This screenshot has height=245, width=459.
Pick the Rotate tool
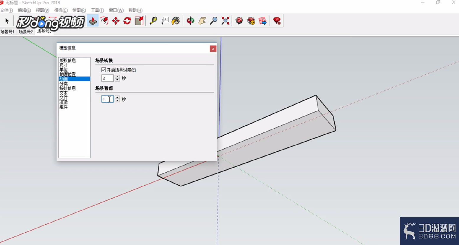pyautogui.click(x=127, y=21)
